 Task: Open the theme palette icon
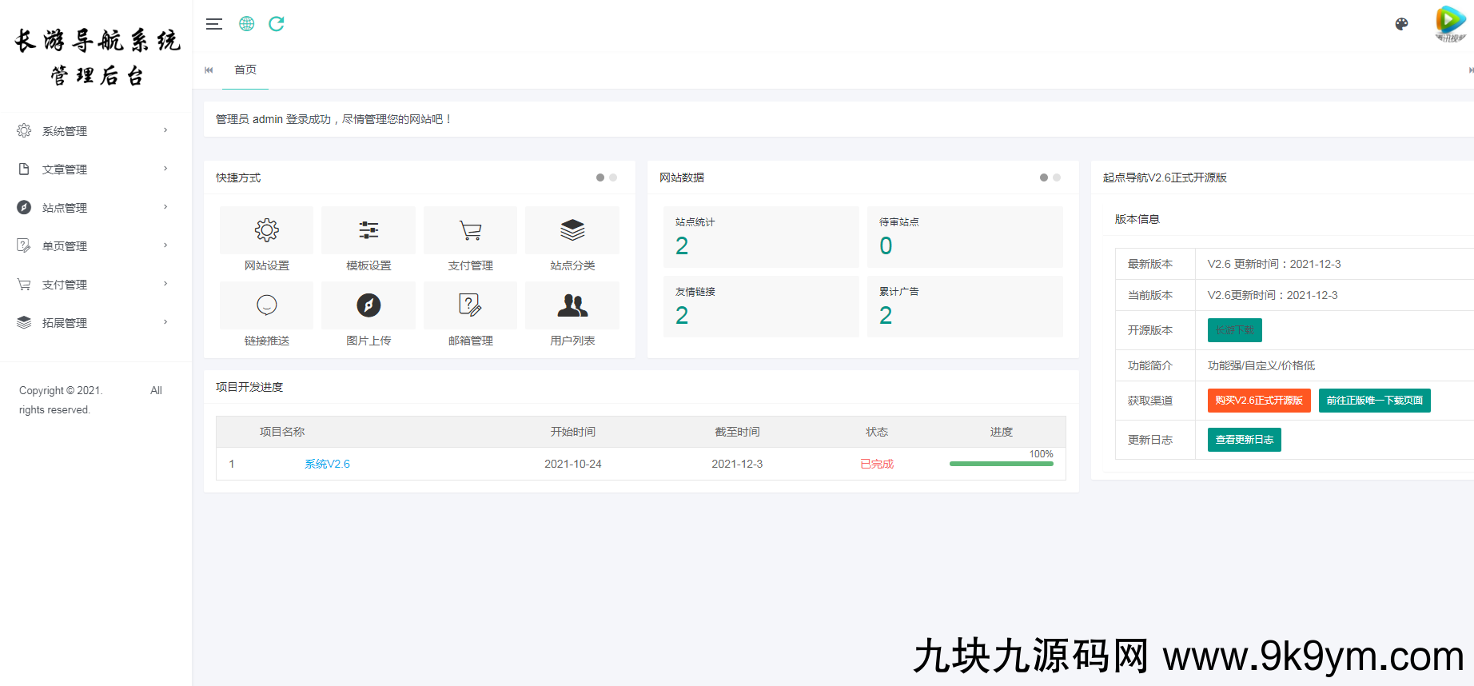click(x=1401, y=24)
